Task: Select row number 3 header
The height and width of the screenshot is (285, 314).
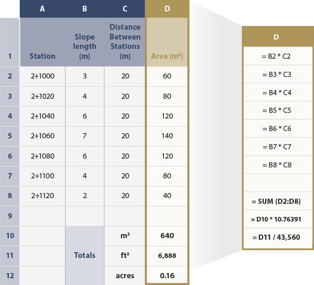Action: pos(10,96)
